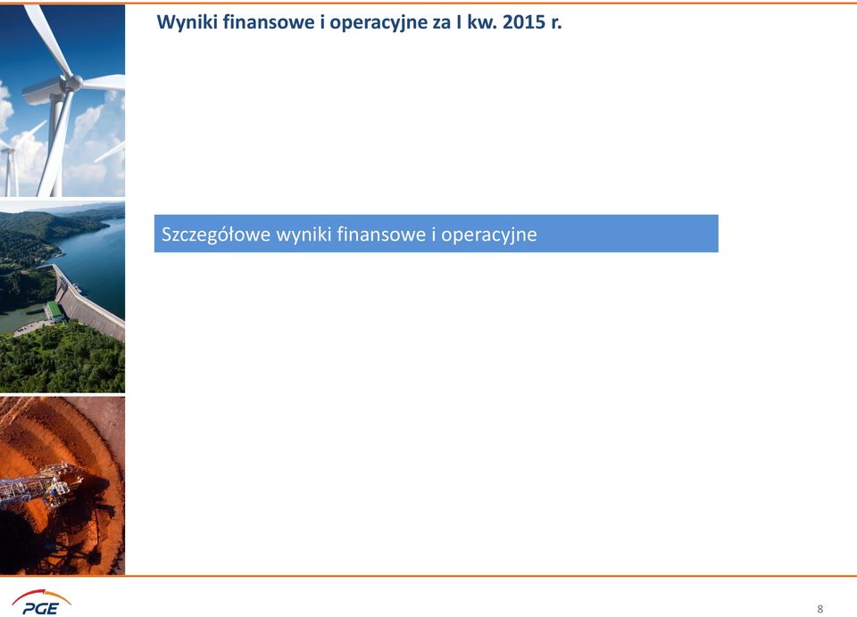Select the slide title 'Wyniki finansowe i operacyjne za I kw. 2015 r.'

click(x=359, y=22)
